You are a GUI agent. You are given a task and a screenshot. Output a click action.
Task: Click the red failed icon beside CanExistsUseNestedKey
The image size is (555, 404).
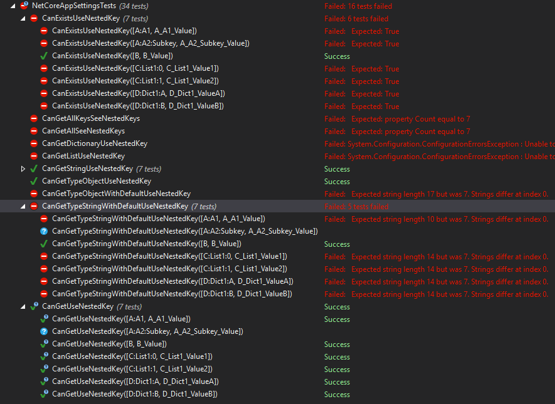tap(33, 18)
